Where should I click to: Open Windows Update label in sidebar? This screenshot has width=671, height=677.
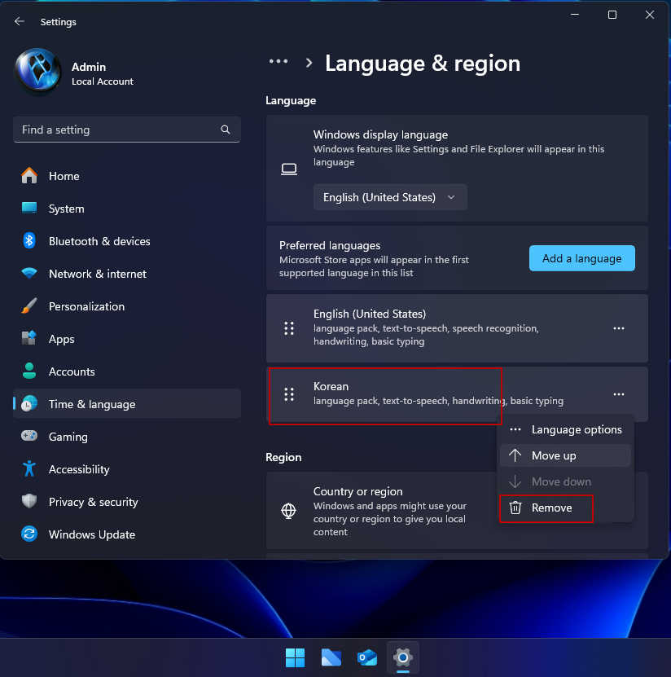coord(92,534)
